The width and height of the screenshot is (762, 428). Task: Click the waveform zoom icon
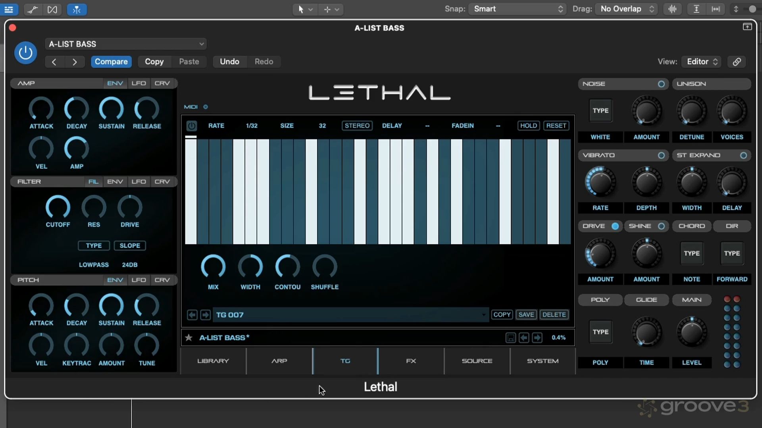tap(672, 9)
